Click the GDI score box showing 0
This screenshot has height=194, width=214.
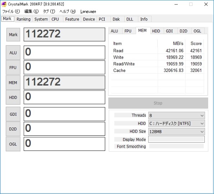click(64, 114)
